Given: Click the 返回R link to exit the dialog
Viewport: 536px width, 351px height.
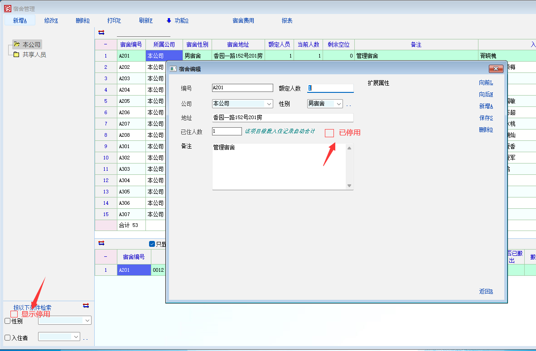Looking at the screenshot, I should [486, 291].
